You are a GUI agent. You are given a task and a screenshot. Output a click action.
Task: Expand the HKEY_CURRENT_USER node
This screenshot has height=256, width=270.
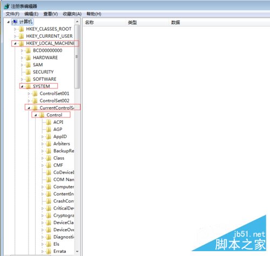pyautogui.click(x=15, y=36)
